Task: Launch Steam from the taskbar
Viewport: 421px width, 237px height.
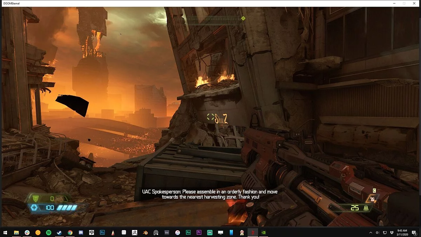Action: (59, 232)
